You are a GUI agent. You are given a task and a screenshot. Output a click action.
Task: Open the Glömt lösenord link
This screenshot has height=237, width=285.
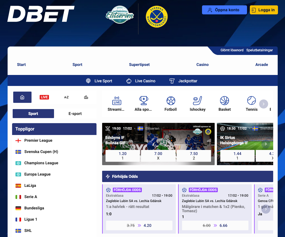point(232,50)
